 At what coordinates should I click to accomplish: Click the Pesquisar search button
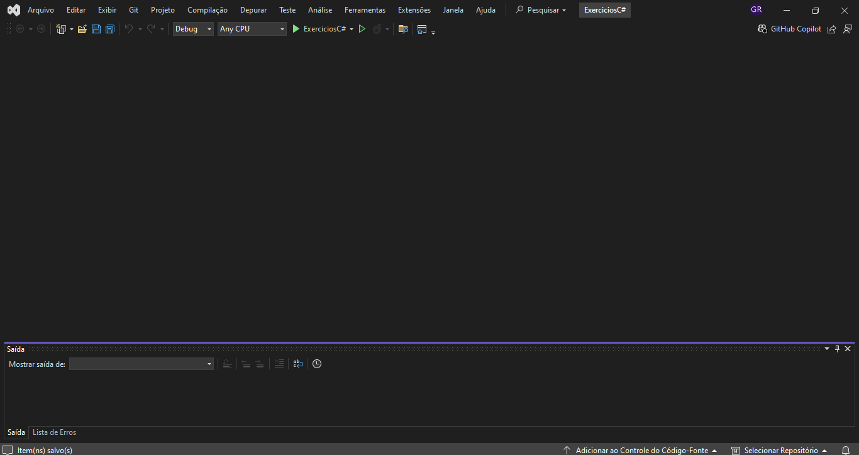click(541, 10)
